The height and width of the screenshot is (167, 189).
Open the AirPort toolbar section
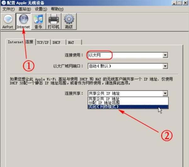tap(8, 21)
